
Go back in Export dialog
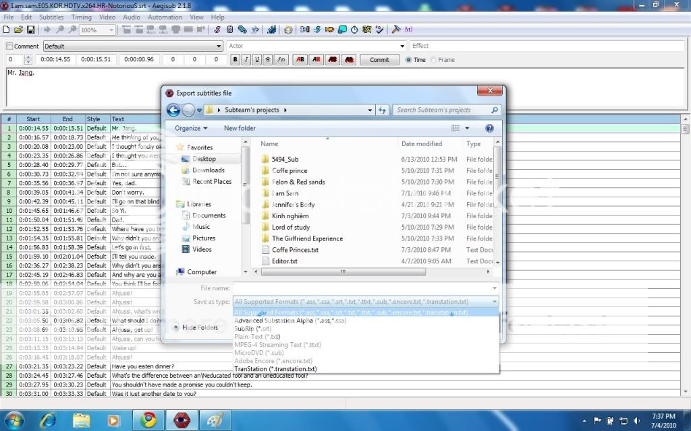point(173,110)
